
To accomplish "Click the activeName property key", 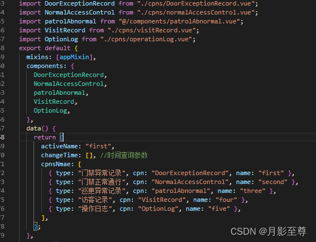I will click(59, 146).
